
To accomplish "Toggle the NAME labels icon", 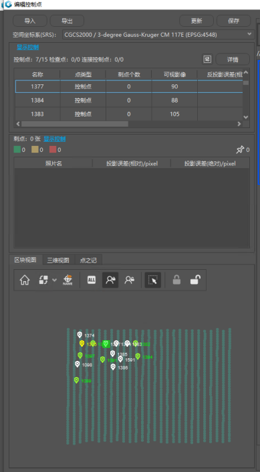I will point(68,281).
